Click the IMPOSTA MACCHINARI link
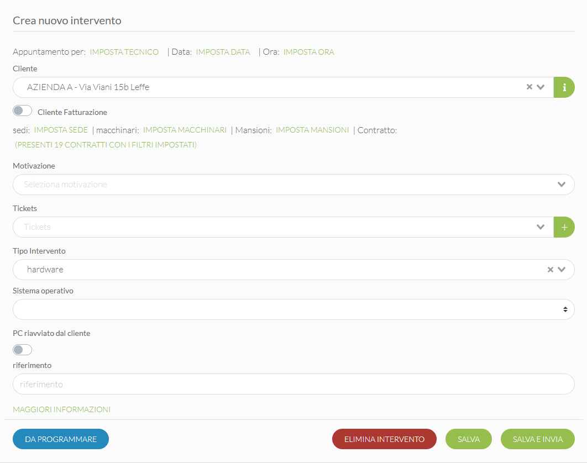587x463 pixels. [x=185, y=130]
